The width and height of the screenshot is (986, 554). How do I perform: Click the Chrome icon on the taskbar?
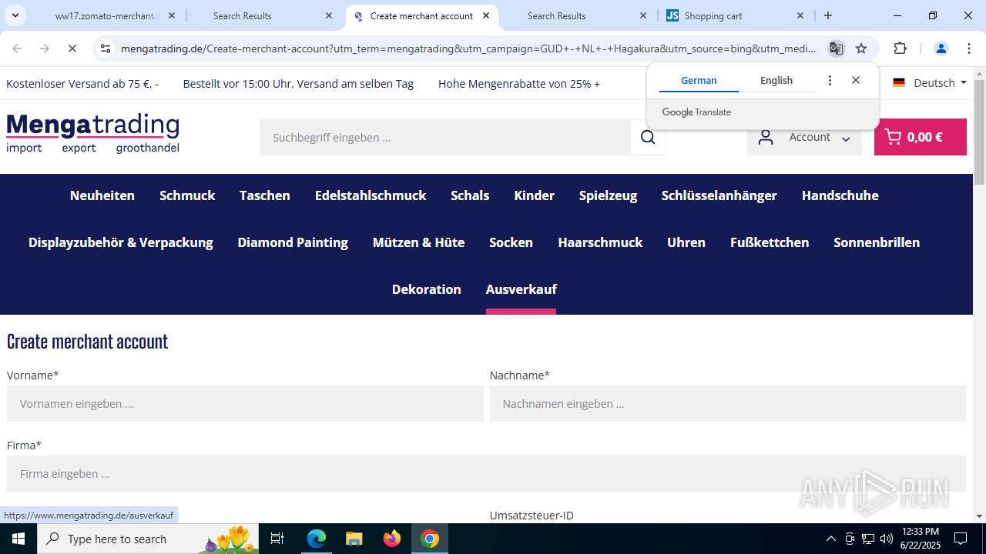(x=430, y=539)
